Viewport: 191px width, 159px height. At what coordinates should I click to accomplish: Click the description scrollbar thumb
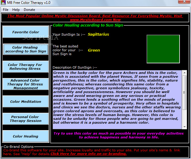click(x=185, y=92)
